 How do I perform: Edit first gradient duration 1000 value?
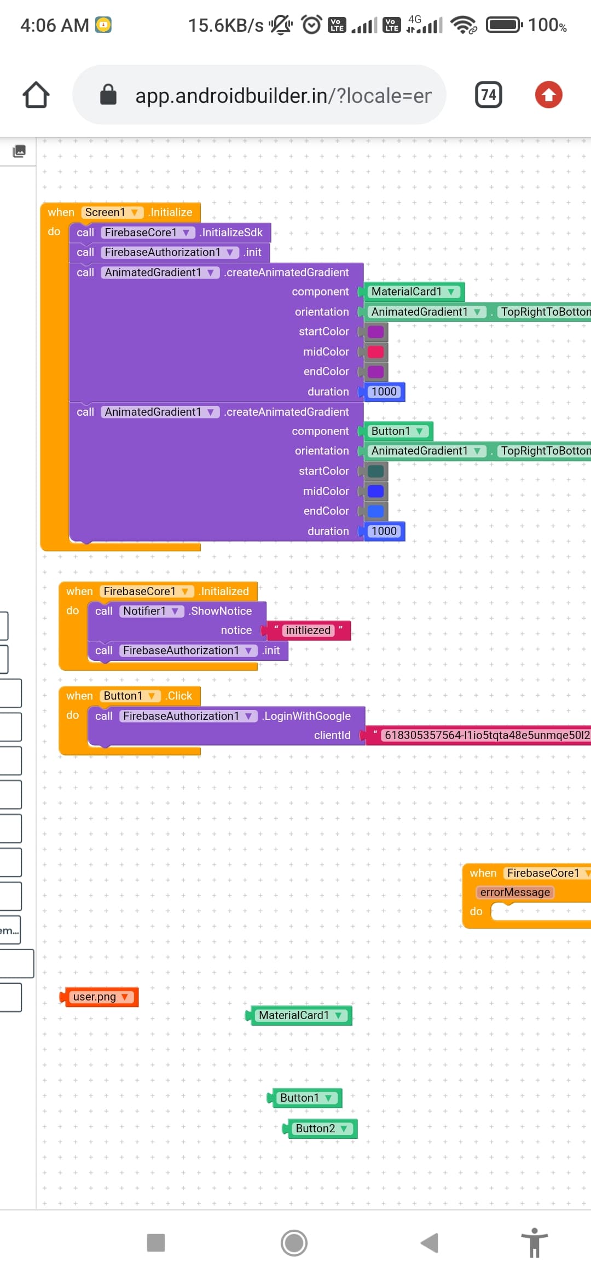(384, 392)
